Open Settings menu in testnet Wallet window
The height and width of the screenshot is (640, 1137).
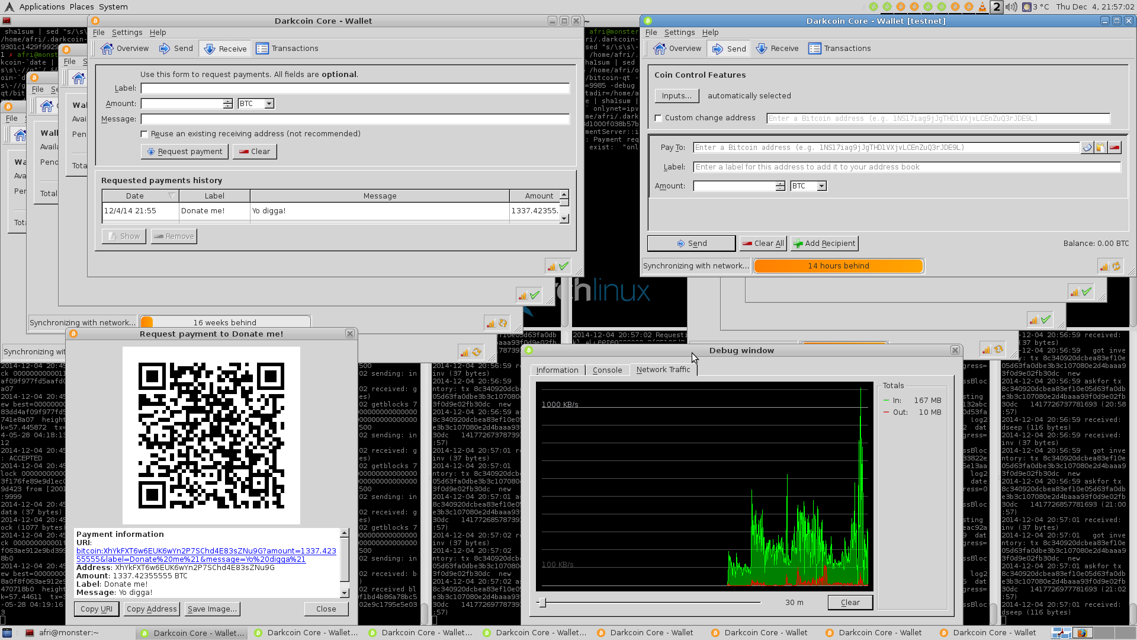(679, 33)
